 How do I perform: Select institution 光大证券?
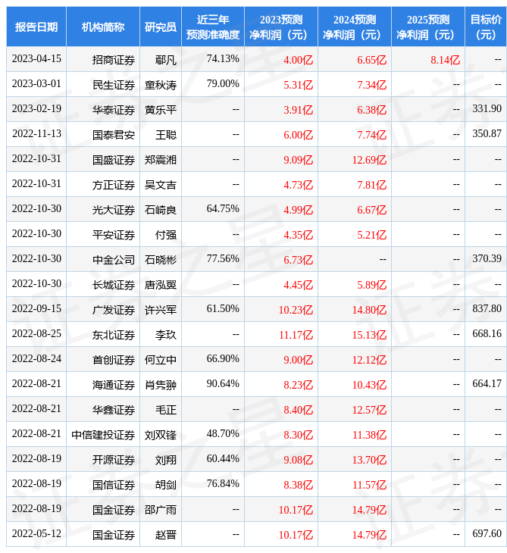pos(114,210)
